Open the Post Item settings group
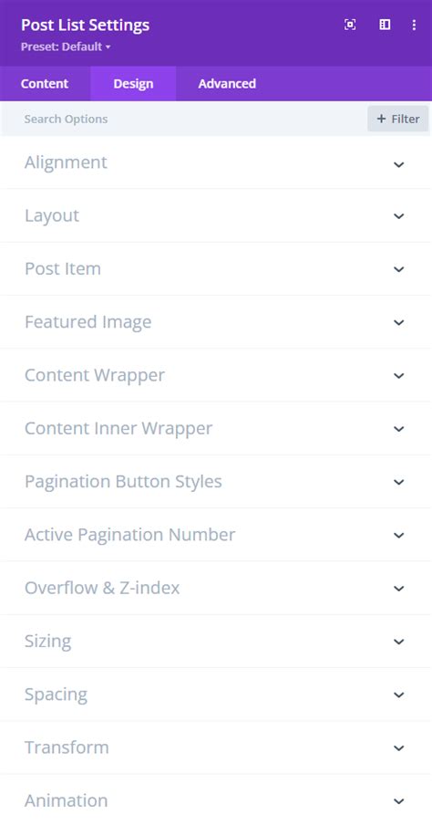This screenshot has width=432, height=825. [216, 269]
